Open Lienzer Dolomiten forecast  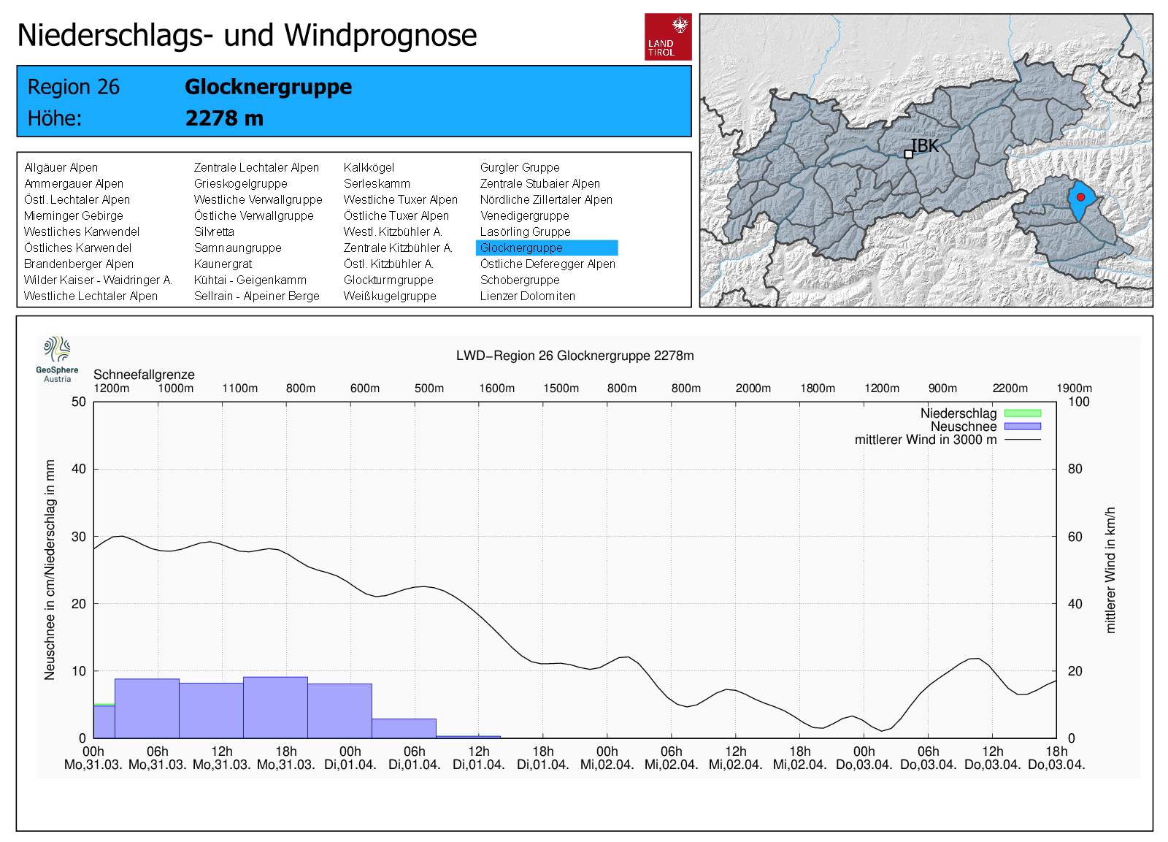(527, 296)
